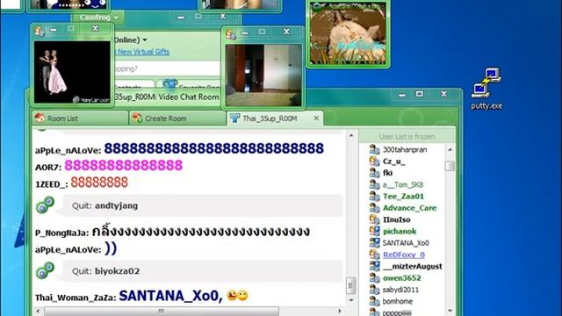The image size is (562, 316).
Task: Click chat horizontal scrollbar left arrow
Action: tap(39, 311)
